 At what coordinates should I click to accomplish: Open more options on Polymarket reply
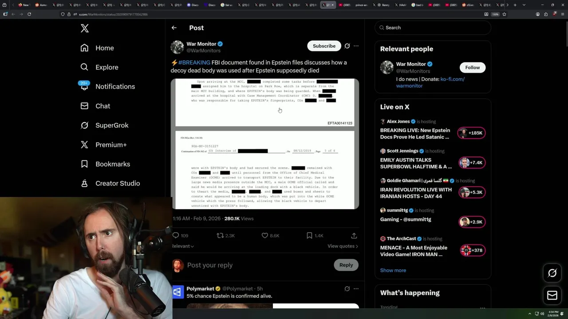[356, 288]
